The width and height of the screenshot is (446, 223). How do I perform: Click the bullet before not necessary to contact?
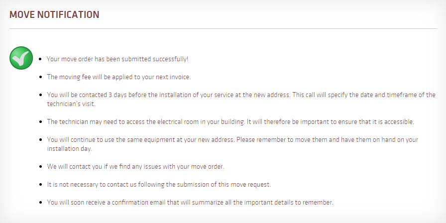point(41,185)
